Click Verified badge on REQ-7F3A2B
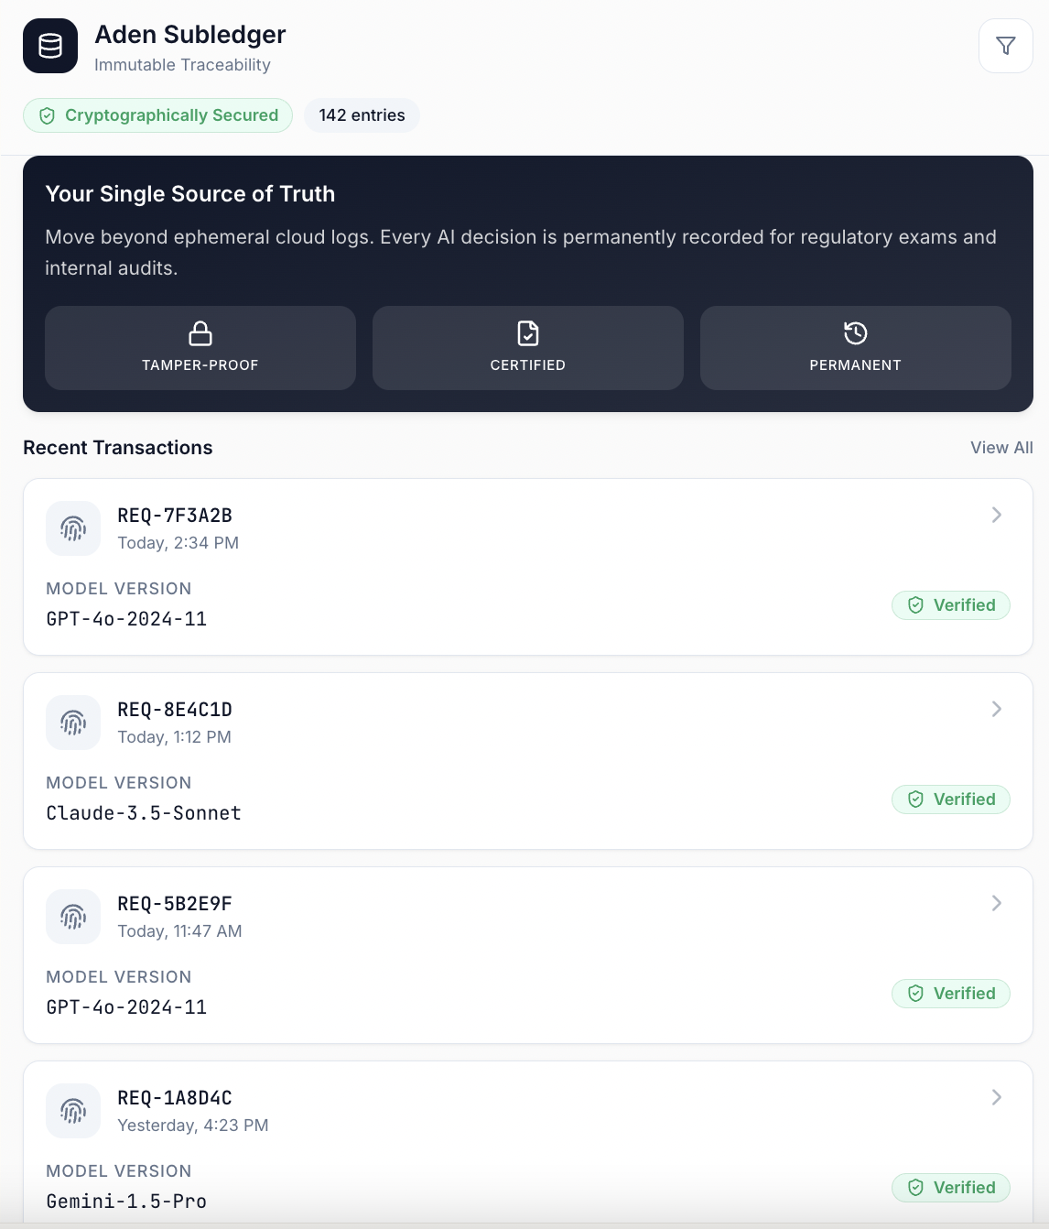The width and height of the screenshot is (1049, 1229). 951,605
